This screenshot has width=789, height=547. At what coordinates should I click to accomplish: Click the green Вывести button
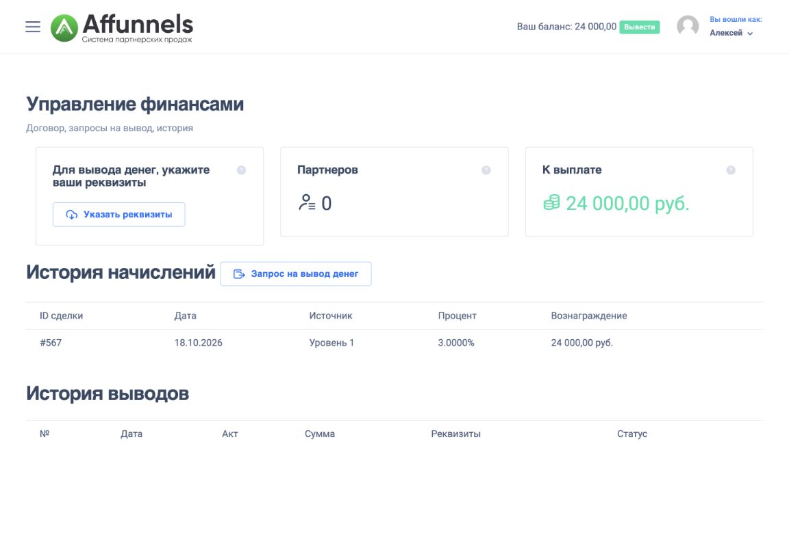(639, 27)
